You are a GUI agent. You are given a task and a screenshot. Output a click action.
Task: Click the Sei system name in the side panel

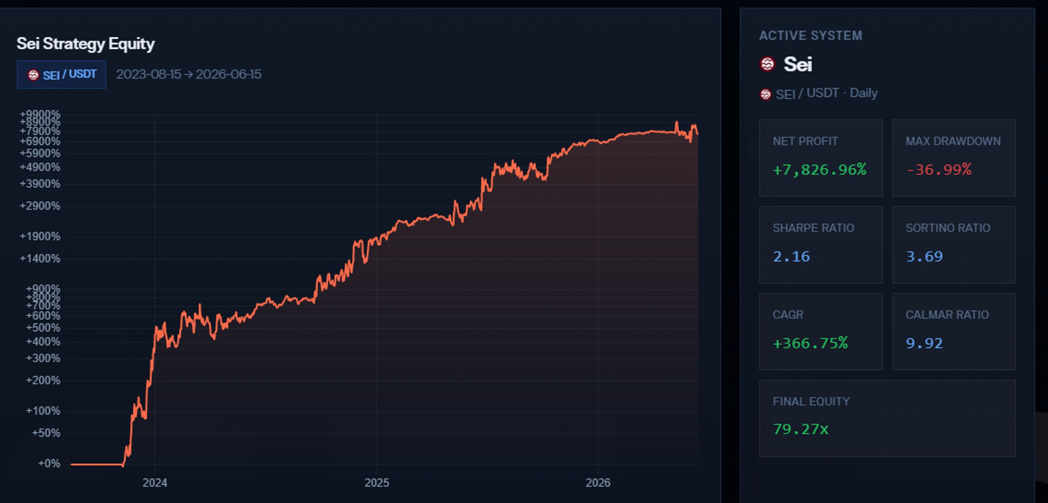798,64
